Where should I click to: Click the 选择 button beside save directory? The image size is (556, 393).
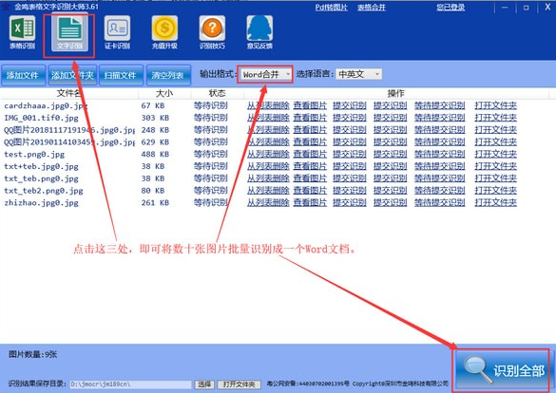pyautogui.click(x=204, y=384)
